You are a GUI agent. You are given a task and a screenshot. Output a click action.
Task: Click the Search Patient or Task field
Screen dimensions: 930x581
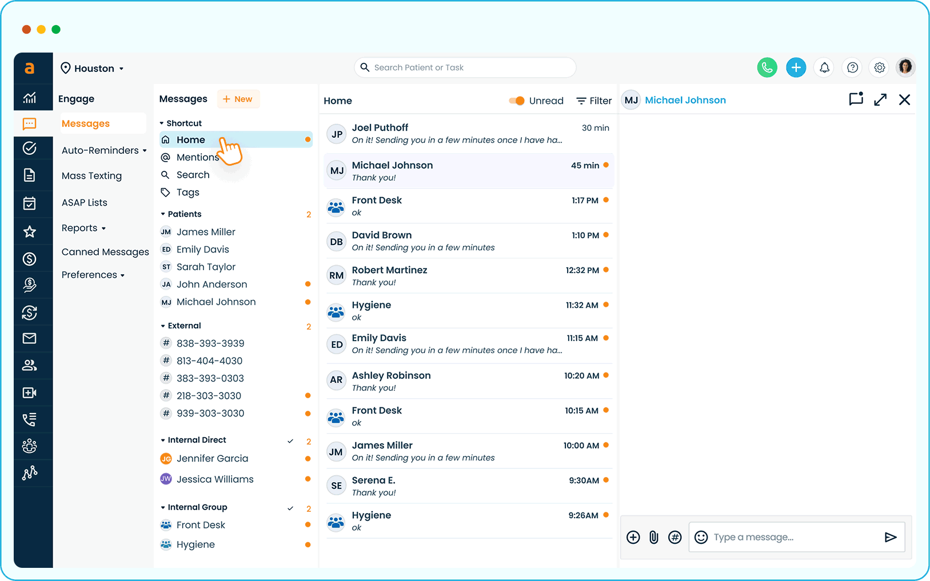[x=465, y=67]
